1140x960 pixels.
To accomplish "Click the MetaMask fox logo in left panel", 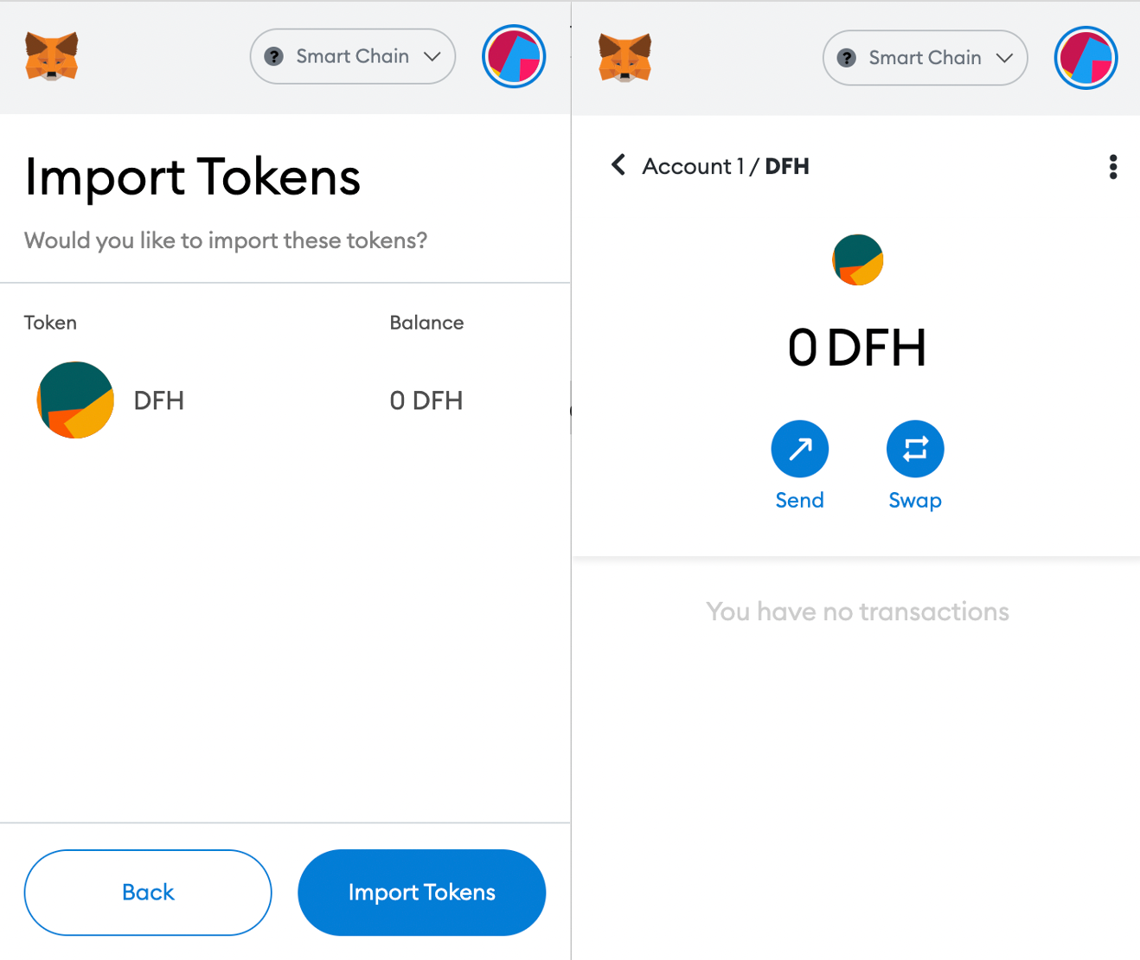I will (x=52, y=56).
